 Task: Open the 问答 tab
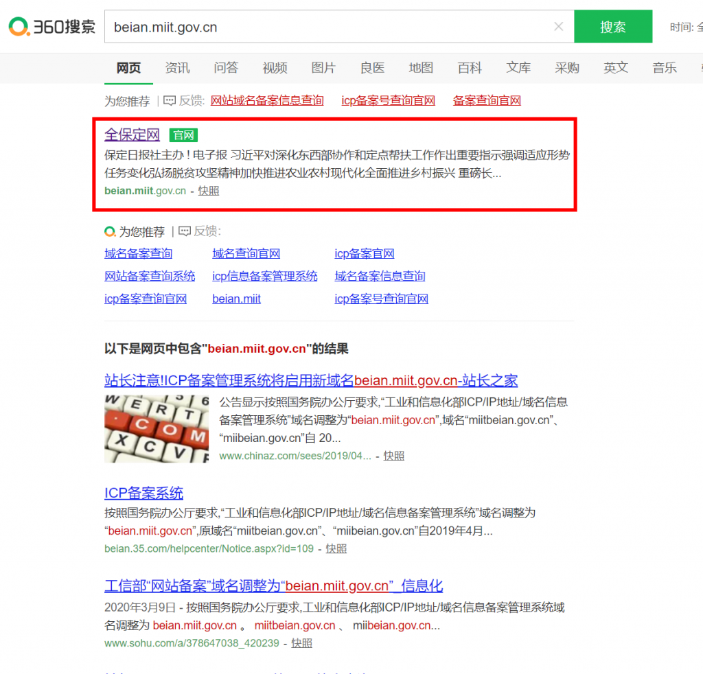pos(226,68)
